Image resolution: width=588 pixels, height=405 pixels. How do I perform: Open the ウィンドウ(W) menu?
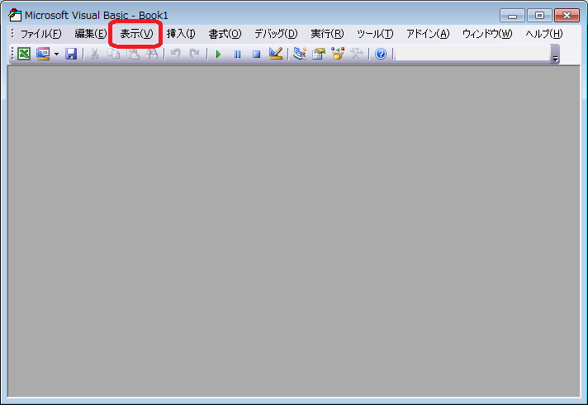487,34
